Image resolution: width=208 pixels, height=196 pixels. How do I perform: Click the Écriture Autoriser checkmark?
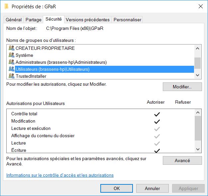[157, 150]
